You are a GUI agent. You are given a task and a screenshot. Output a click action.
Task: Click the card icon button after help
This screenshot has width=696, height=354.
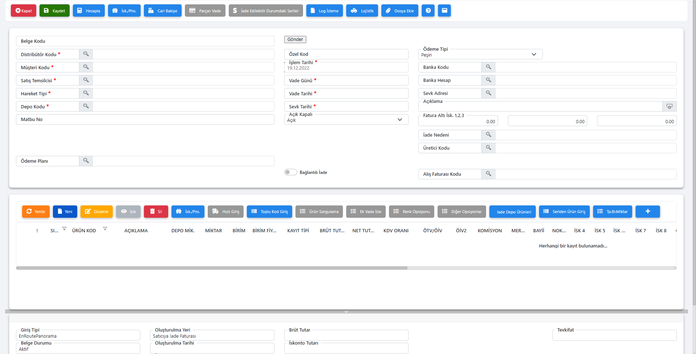(x=444, y=11)
